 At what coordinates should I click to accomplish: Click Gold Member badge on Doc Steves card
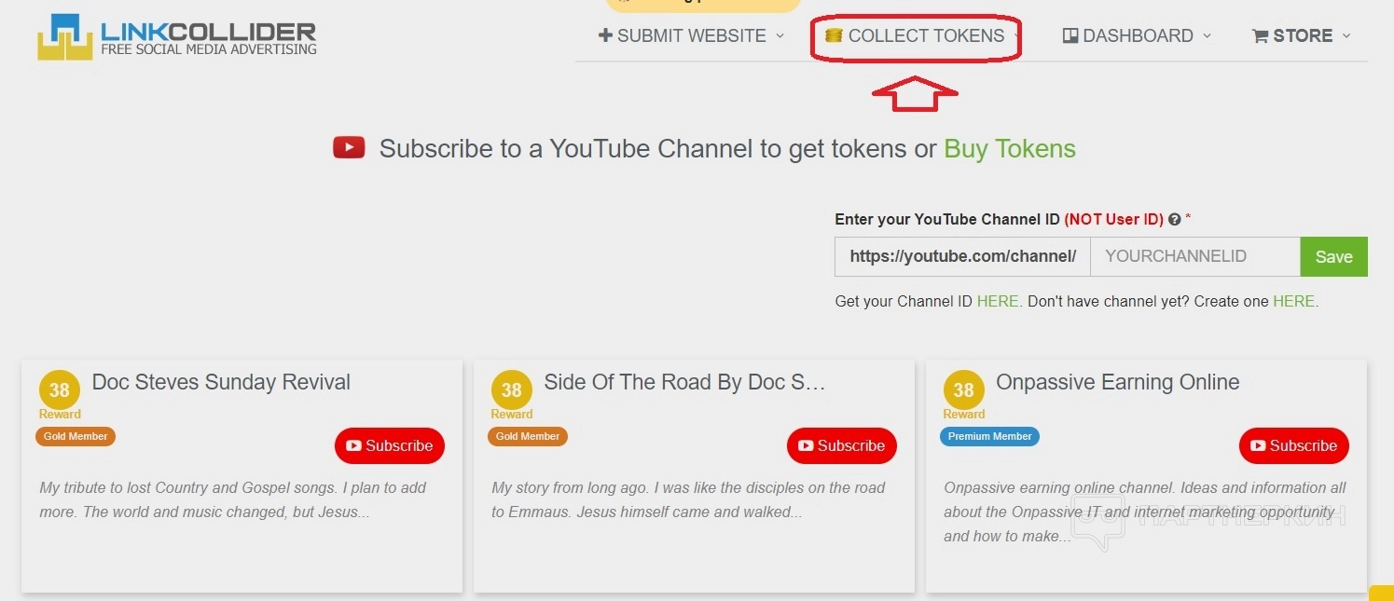coord(76,436)
